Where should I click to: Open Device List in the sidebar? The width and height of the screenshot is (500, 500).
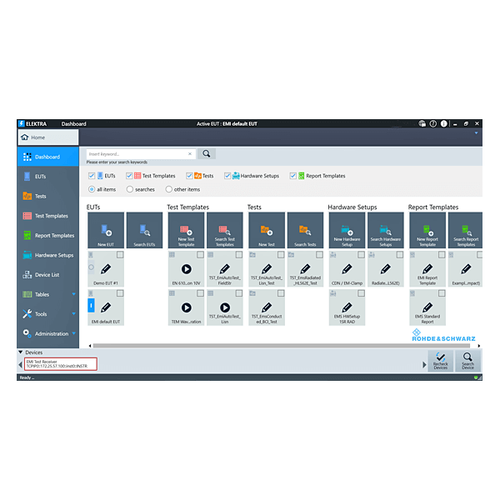click(x=47, y=275)
